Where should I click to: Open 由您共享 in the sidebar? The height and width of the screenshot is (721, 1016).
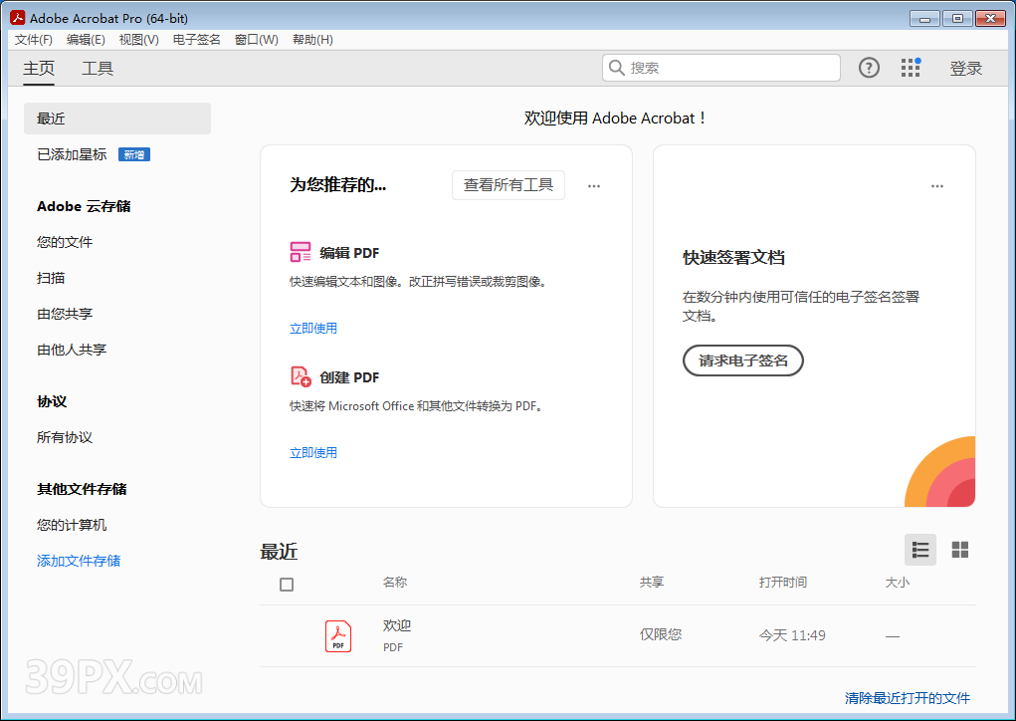click(x=65, y=314)
